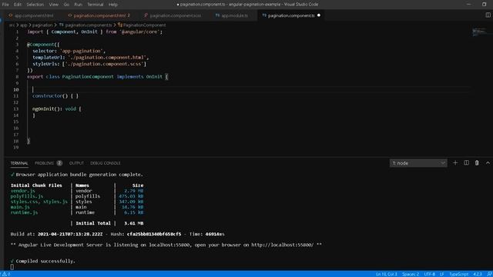493x277 pixels.
Task: Open the Go menu
Action: point(66,5)
